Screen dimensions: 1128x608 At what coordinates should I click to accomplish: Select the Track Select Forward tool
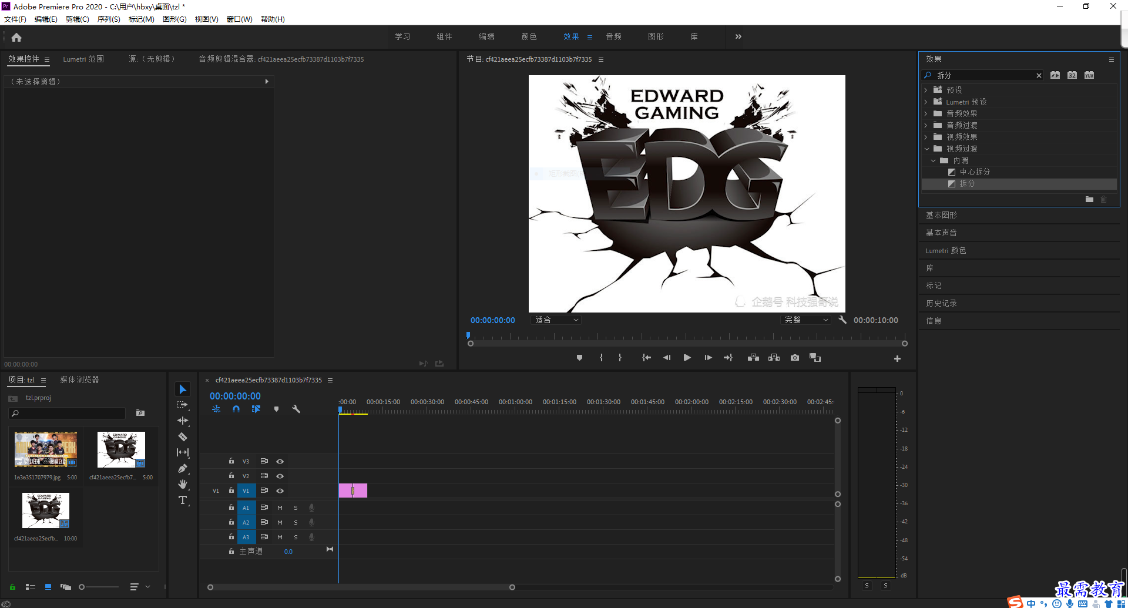coord(183,405)
